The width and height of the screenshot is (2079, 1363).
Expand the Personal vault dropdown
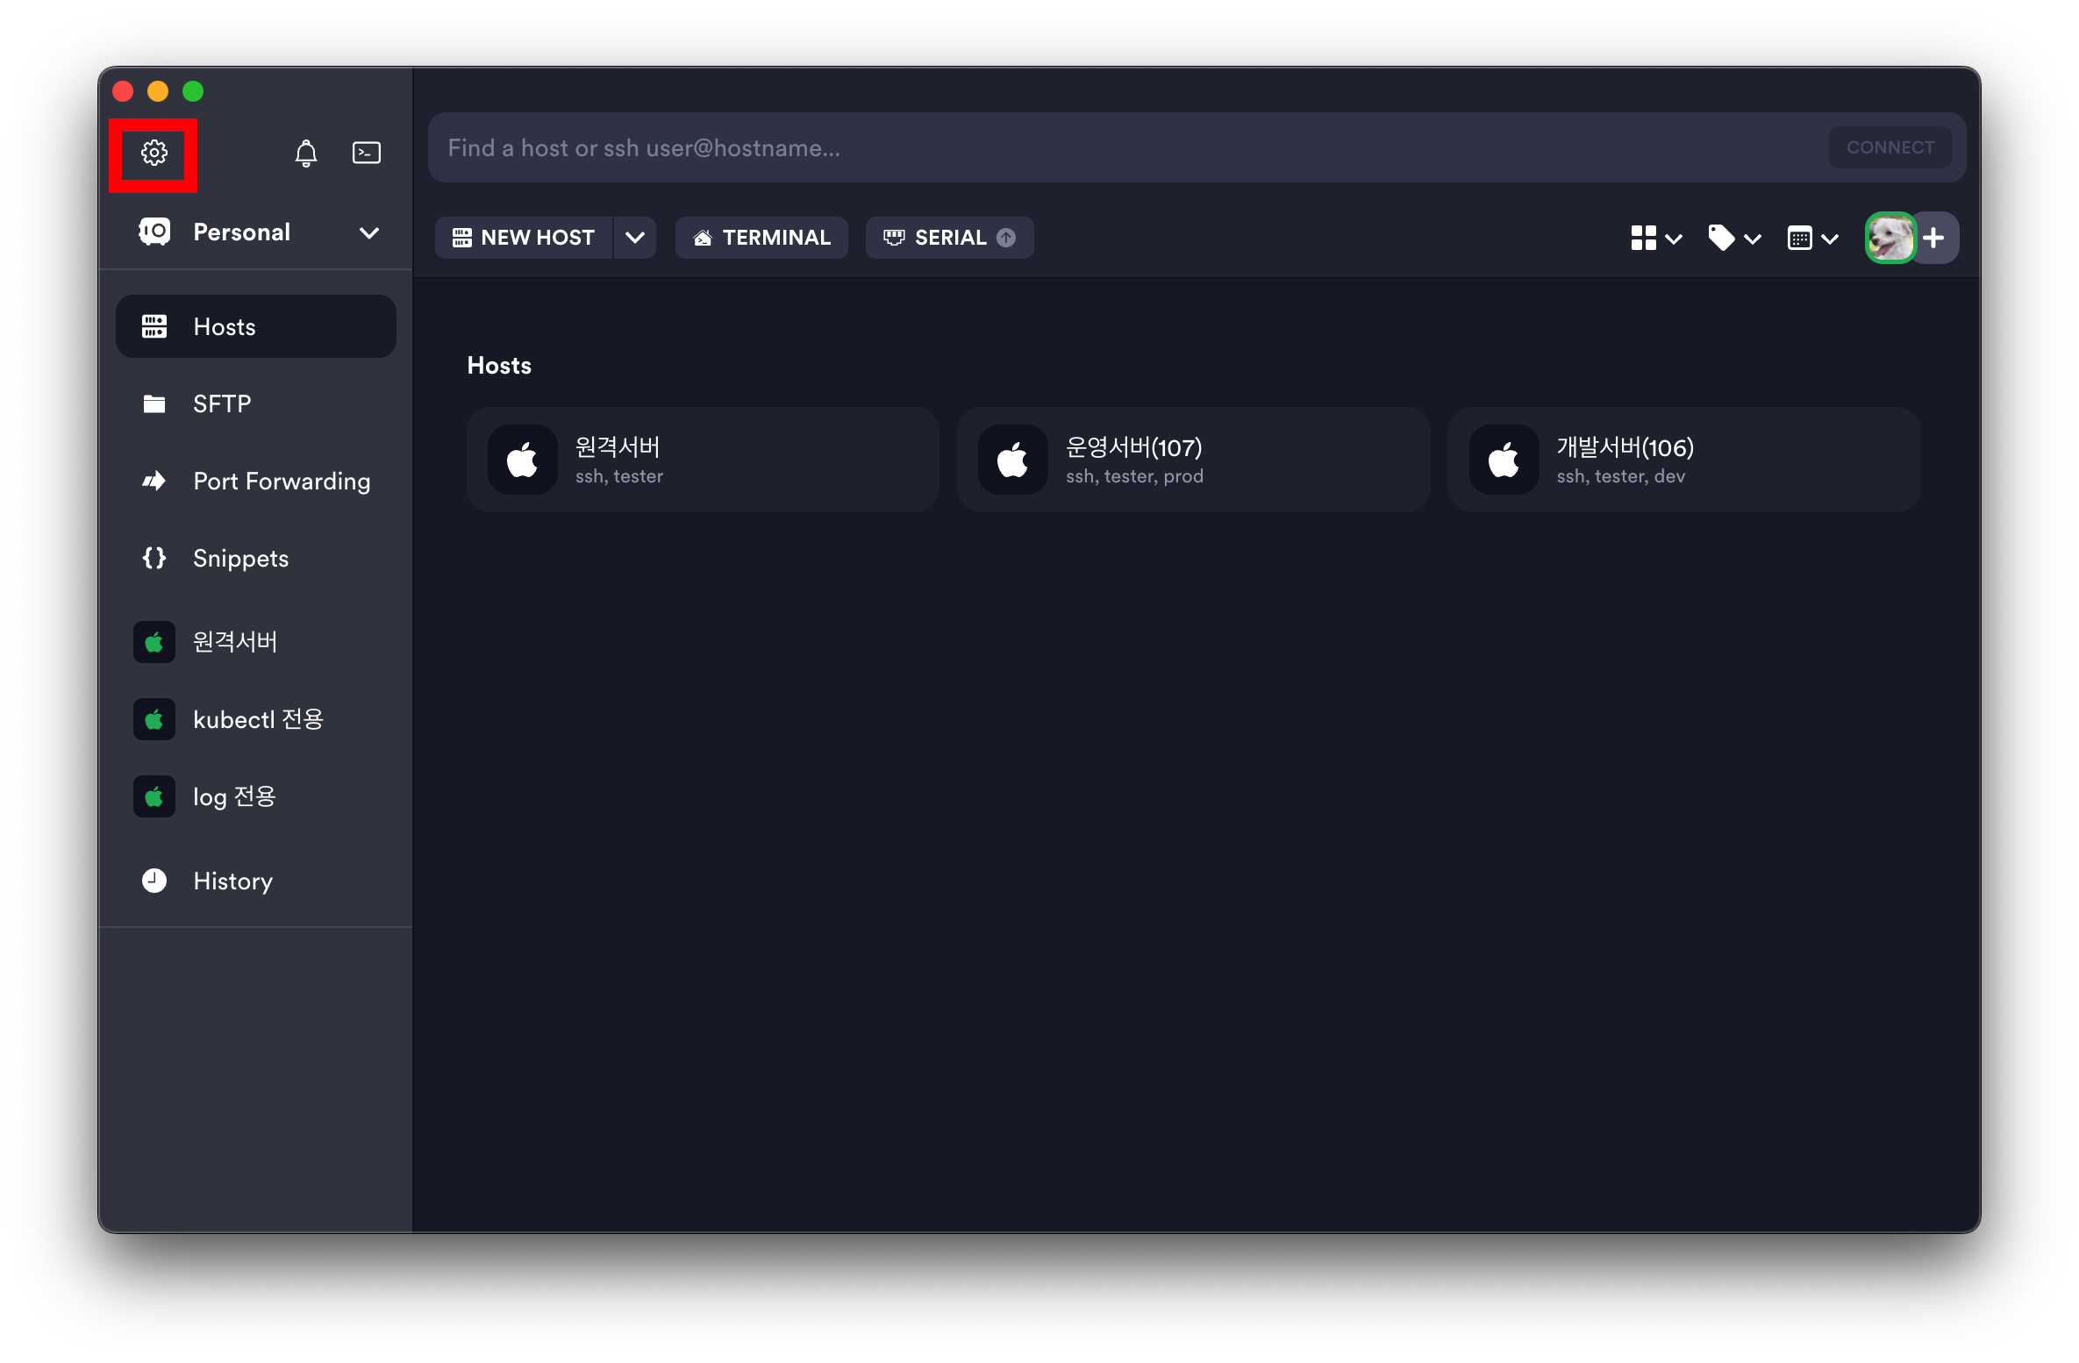369,233
